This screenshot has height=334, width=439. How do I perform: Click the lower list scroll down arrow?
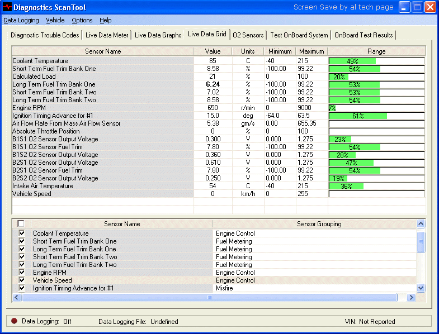point(421,288)
